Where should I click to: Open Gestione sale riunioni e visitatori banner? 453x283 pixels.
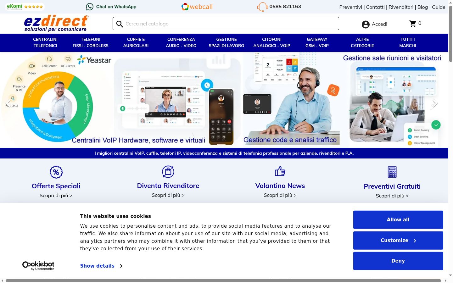tap(394, 100)
